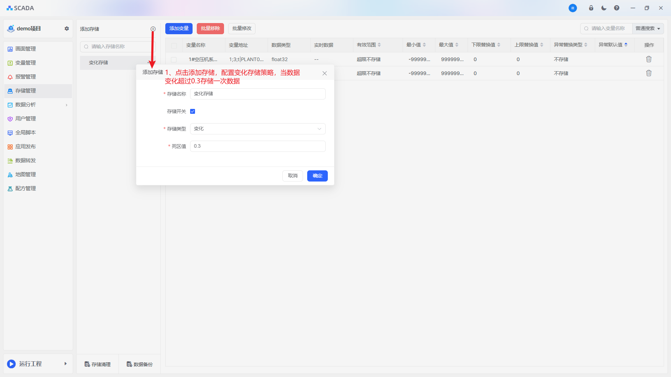
Task: Click 确定 confirm button
Action: (x=317, y=176)
